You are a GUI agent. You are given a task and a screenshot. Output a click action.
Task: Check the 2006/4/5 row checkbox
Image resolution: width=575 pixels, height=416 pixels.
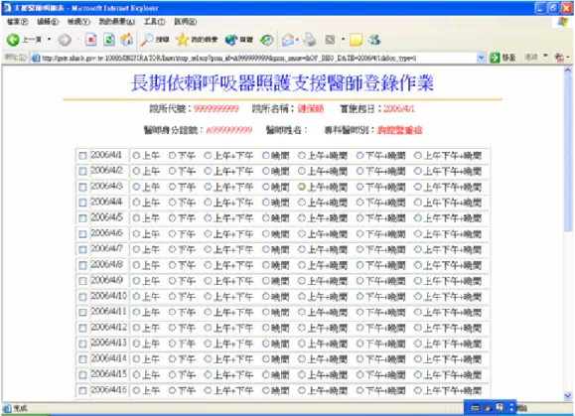coord(82,218)
